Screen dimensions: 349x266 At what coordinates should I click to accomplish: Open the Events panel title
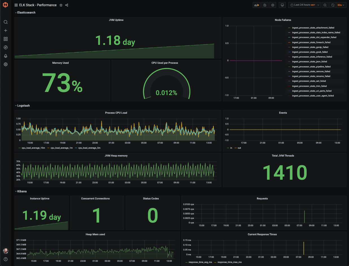click(283, 113)
